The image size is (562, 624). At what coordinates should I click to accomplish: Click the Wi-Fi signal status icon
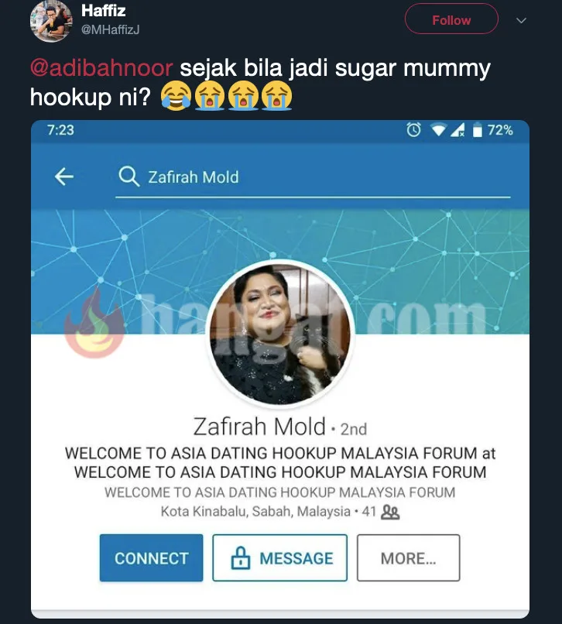pyautogui.click(x=438, y=130)
